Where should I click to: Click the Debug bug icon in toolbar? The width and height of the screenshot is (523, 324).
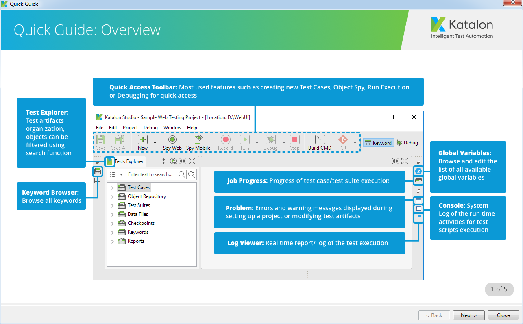(270, 140)
